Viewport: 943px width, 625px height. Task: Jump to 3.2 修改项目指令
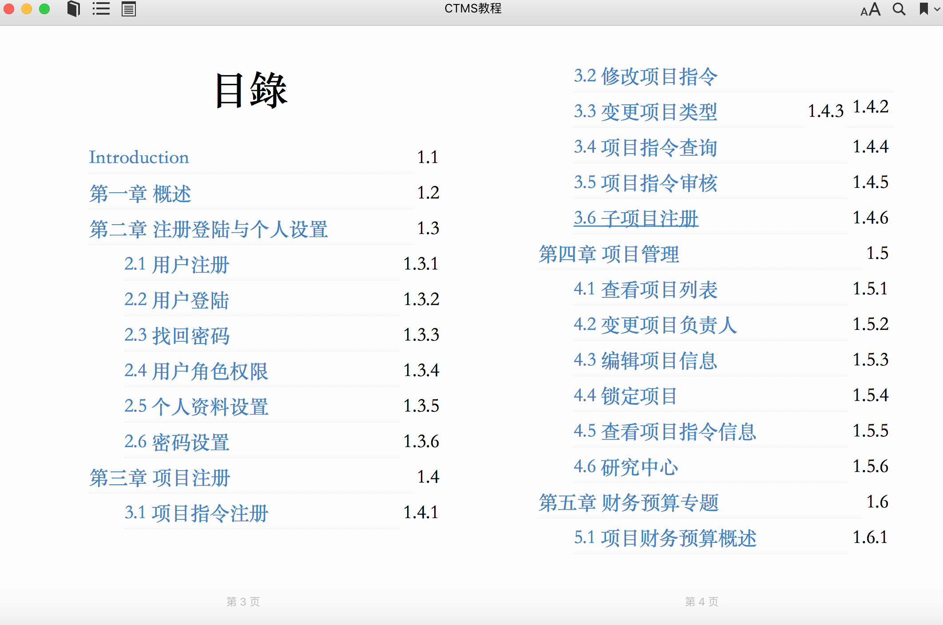pyautogui.click(x=646, y=76)
